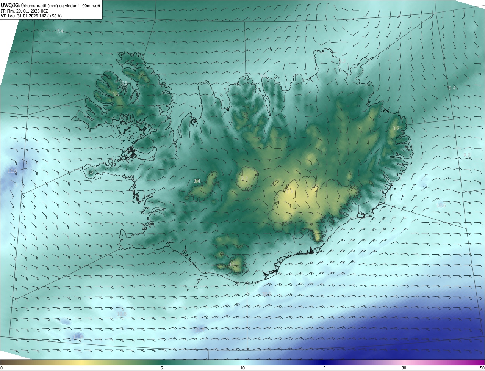Screen dimensions: 485x371
Task: Click the 3.4 value label
Action: (197, 181)
